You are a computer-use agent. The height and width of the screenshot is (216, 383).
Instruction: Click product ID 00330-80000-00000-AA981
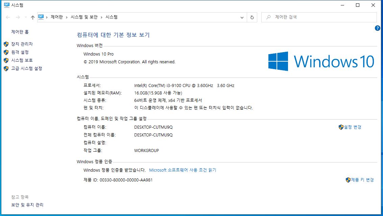126,180
